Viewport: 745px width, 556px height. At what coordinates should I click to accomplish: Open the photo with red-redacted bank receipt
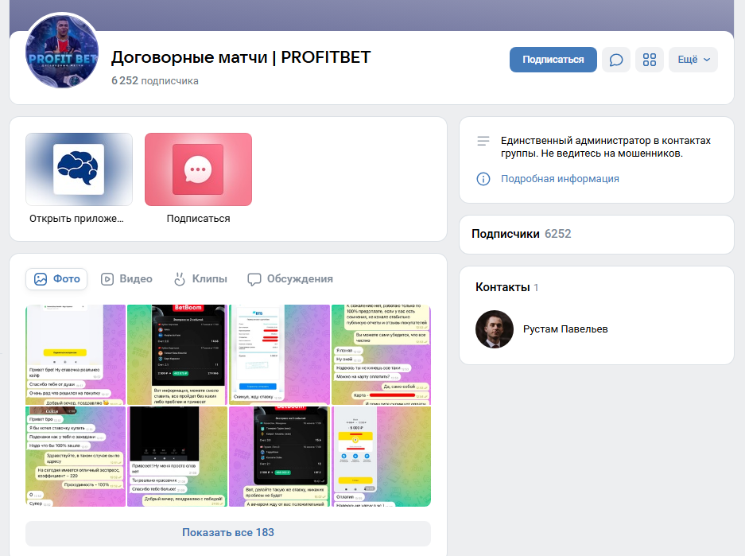coord(279,355)
